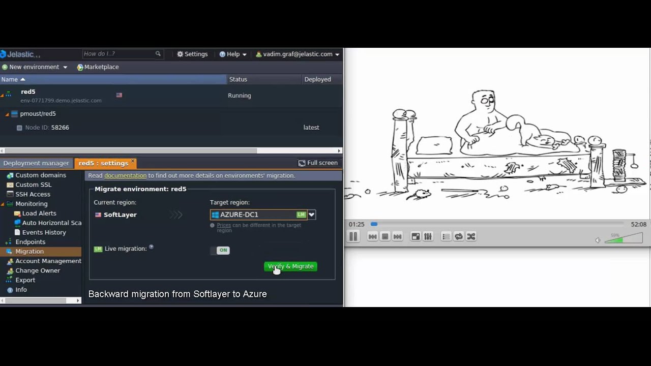Screen dimensions: 651x366
Task: Open Load Alerts settings
Action: pyautogui.click(x=39, y=213)
